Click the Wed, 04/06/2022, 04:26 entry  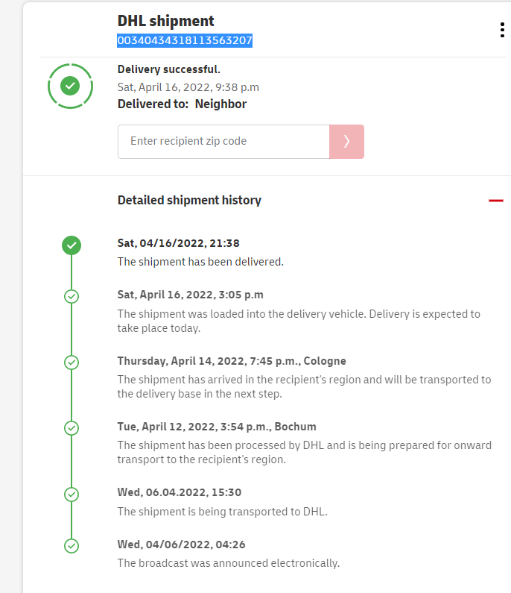[181, 545]
